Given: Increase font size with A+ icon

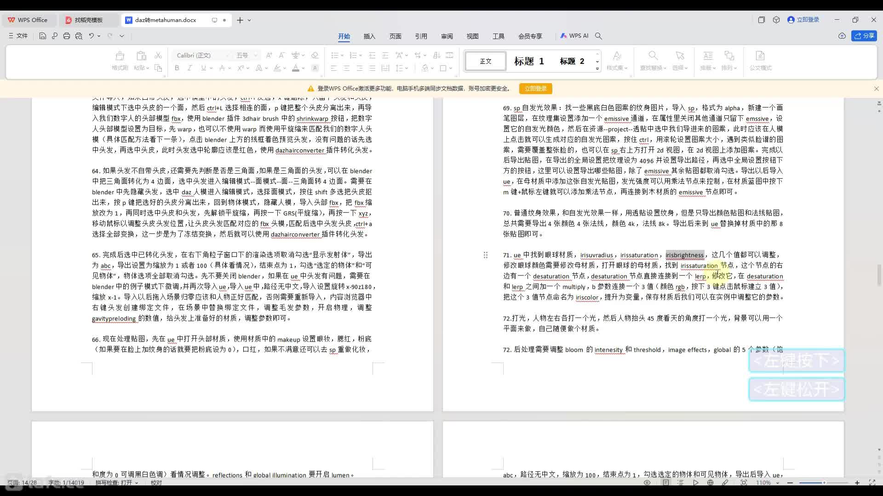Looking at the screenshot, I should pyautogui.click(x=269, y=55).
